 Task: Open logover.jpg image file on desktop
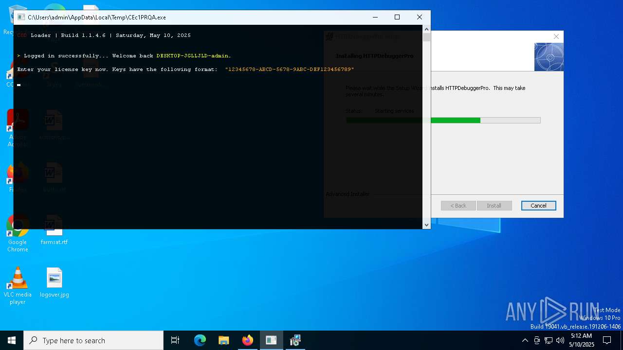coord(54,282)
